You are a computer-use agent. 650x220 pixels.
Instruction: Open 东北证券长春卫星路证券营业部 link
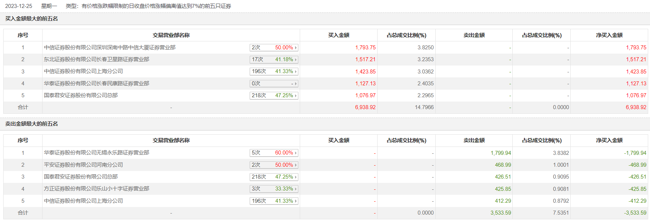point(97,59)
